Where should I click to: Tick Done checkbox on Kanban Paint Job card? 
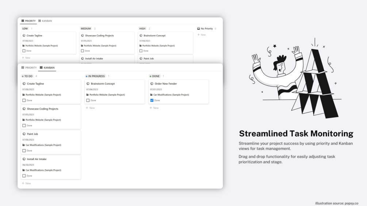pyautogui.click(x=24, y=151)
